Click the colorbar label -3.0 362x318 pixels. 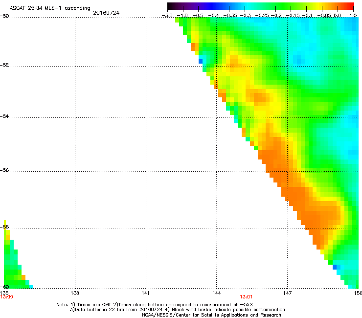(x=167, y=16)
